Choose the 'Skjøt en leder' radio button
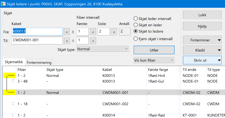225x118 pixels. (x=135, y=25)
